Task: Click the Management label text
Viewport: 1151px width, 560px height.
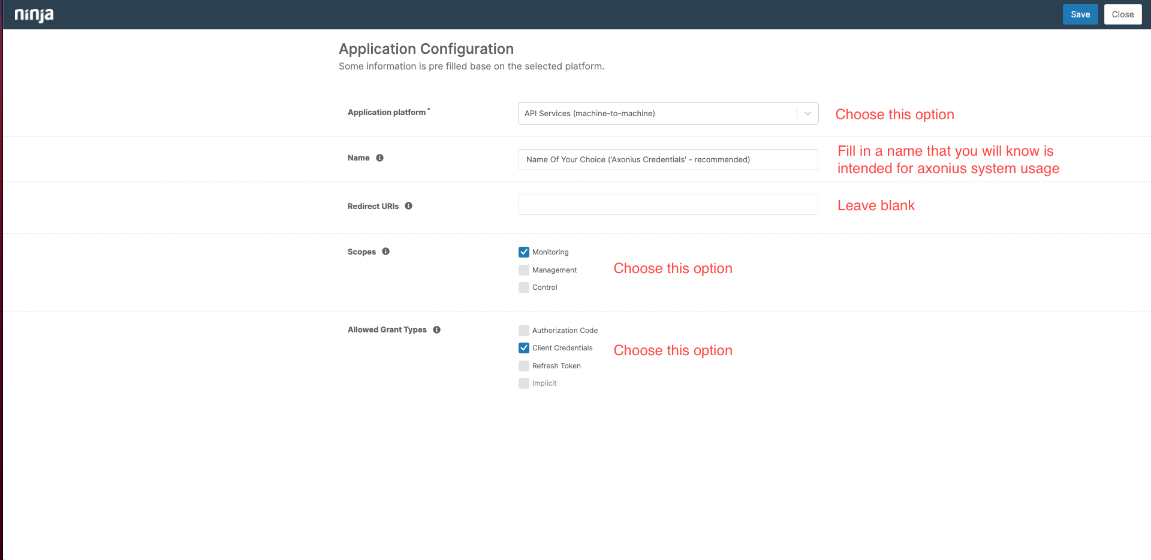Action: click(555, 270)
